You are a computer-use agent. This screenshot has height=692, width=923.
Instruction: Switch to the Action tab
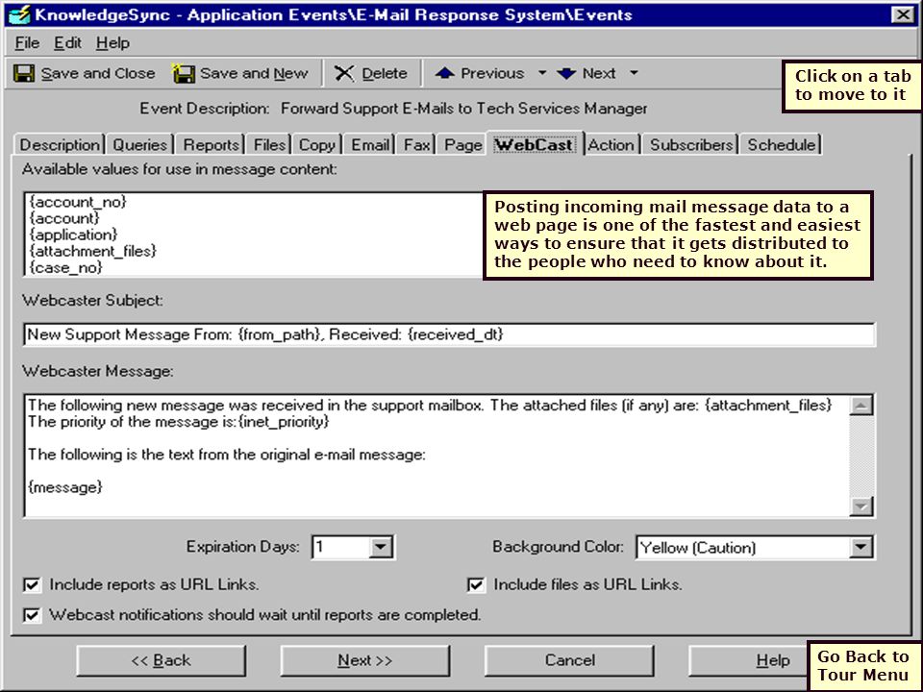611,145
